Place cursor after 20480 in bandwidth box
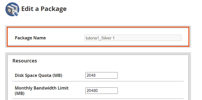This screenshot has width=202, height=100. (x=98, y=91)
